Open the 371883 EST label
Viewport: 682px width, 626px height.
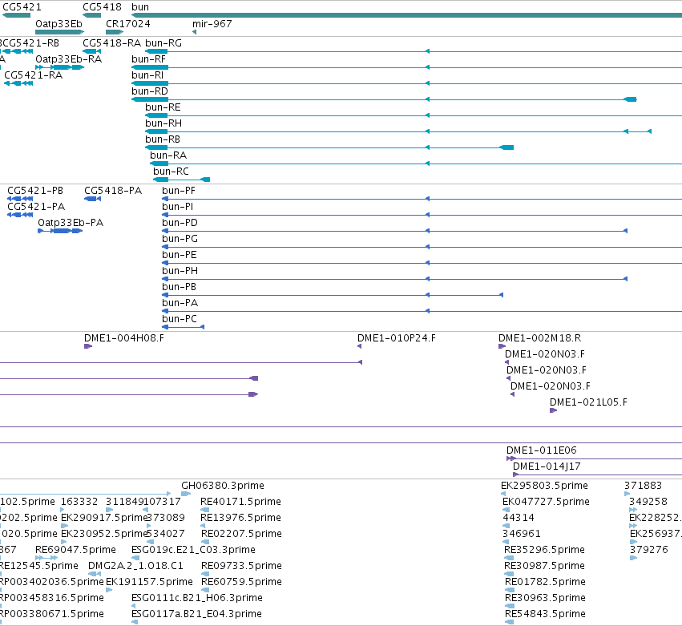click(644, 486)
